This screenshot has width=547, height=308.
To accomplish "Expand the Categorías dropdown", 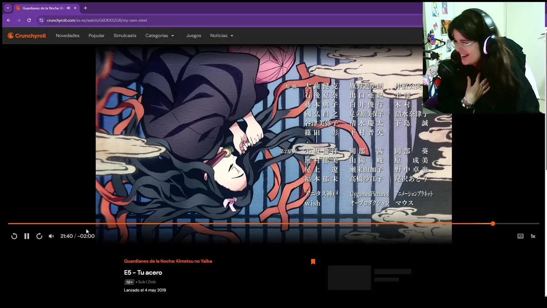I will (x=160, y=36).
